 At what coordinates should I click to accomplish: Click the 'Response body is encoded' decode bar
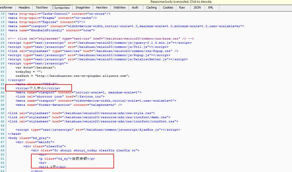pos(146,2)
